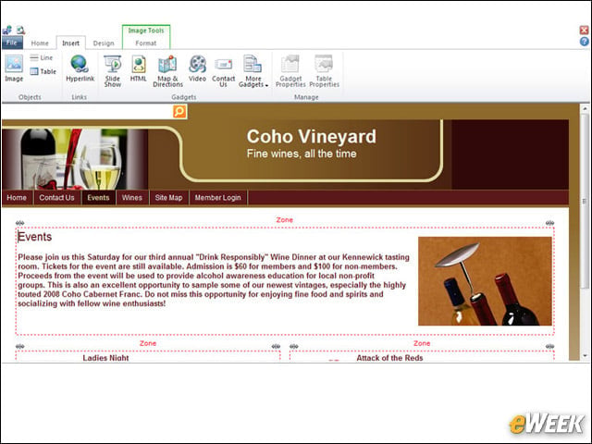Add the Contact Us gadget
592x444 pixels.
point(223,71)
